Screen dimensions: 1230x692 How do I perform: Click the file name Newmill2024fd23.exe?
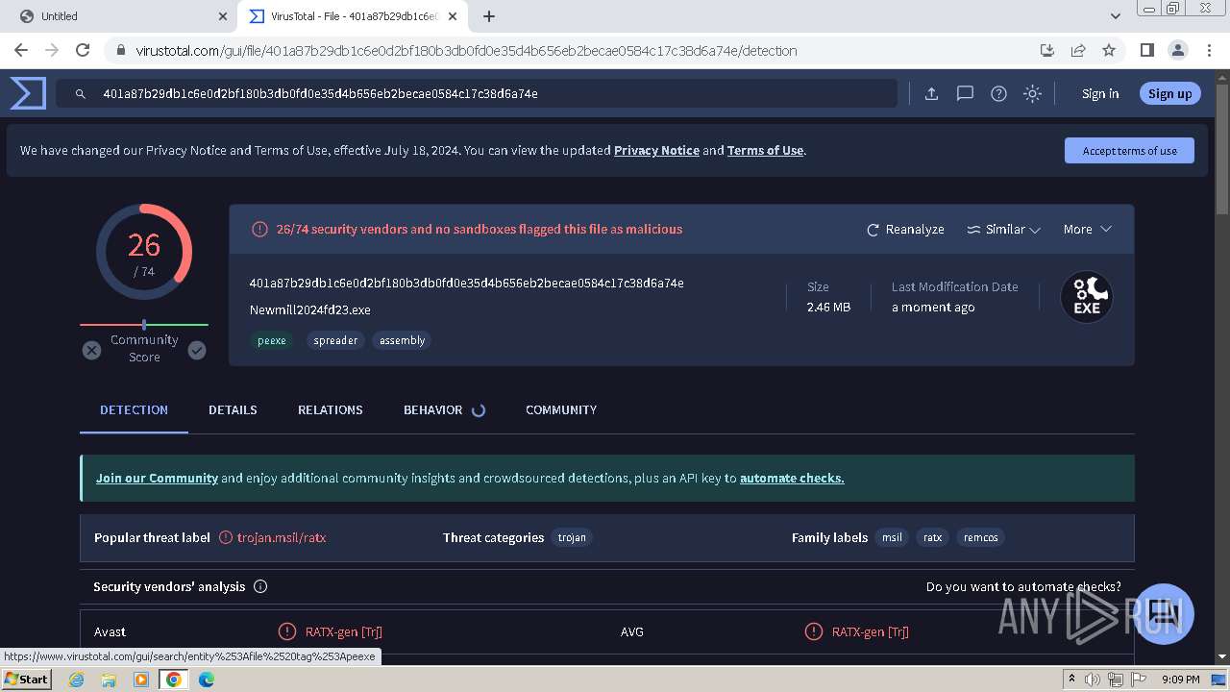click(309, 309)
